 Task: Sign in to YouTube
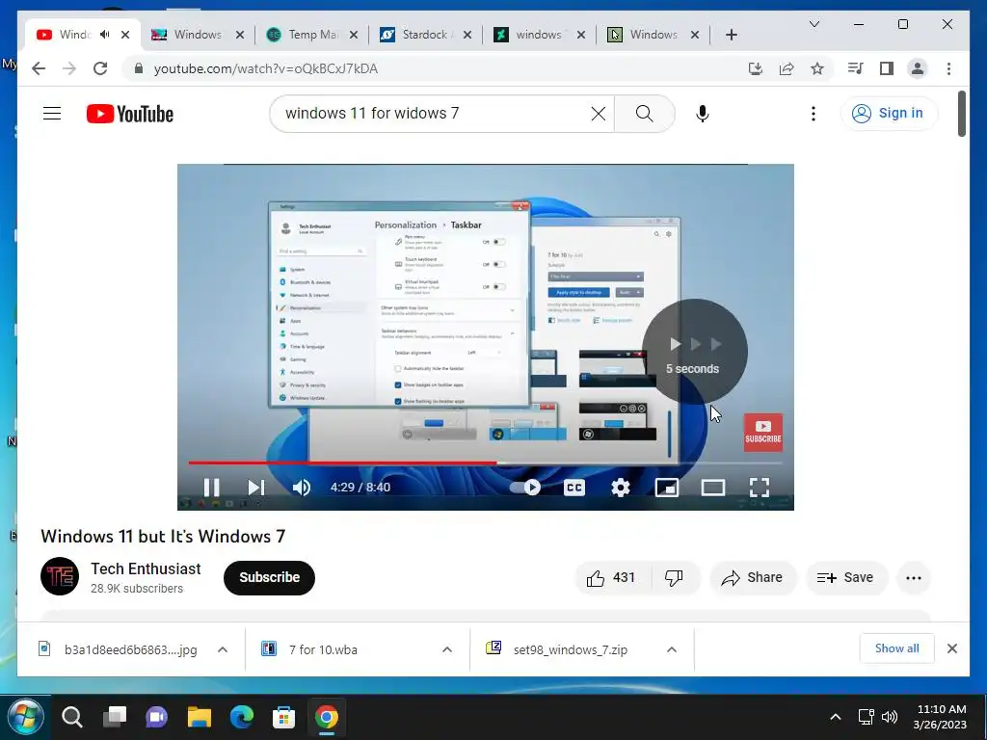tap(888, 114)
